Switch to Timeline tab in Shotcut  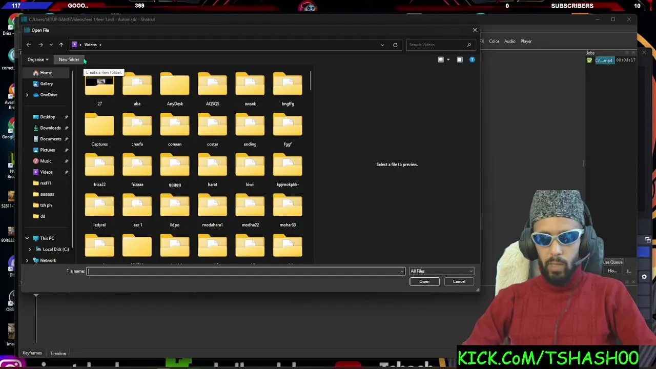tap(58, 353)
